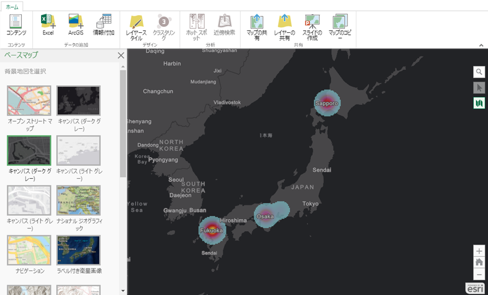488x295 pixels.
Task: Activate the map pointer select tool
Action: pyautogui.click(x=479, y=87)
